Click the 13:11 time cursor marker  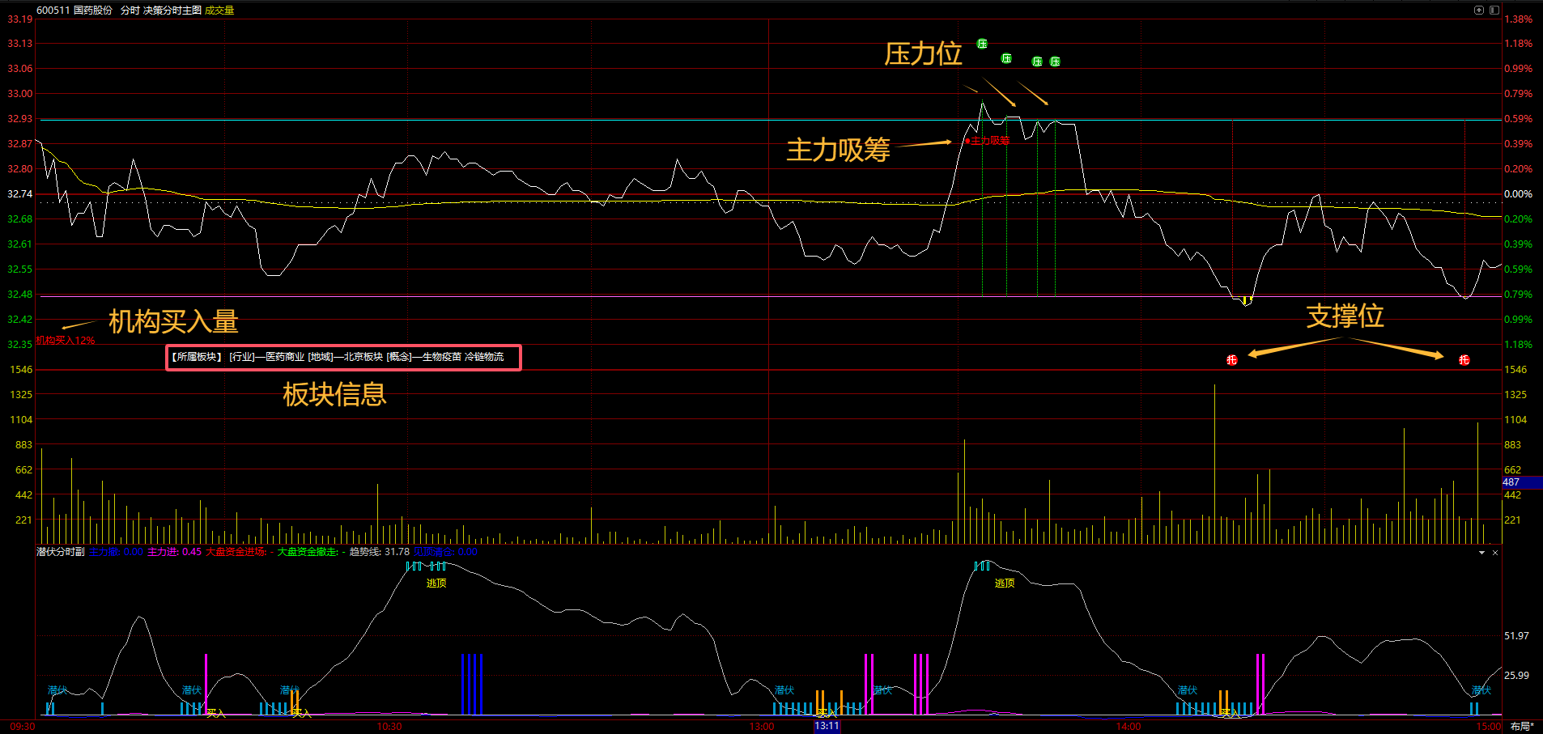pos(827,727)
